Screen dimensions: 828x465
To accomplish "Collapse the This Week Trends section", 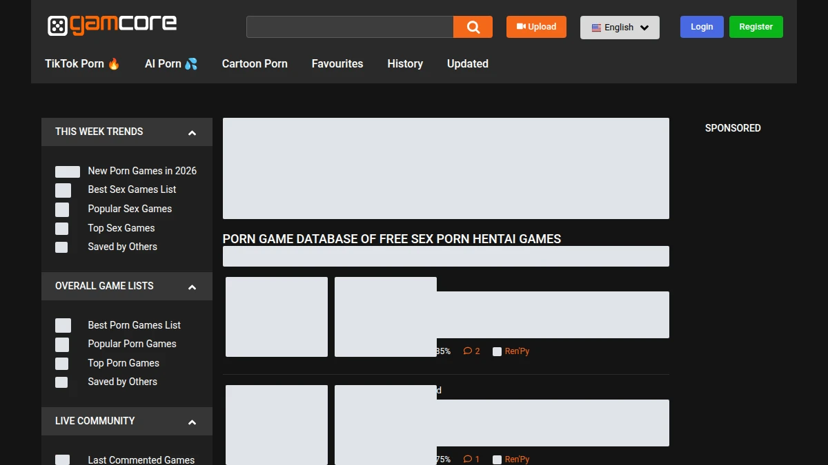I will 192,133.
